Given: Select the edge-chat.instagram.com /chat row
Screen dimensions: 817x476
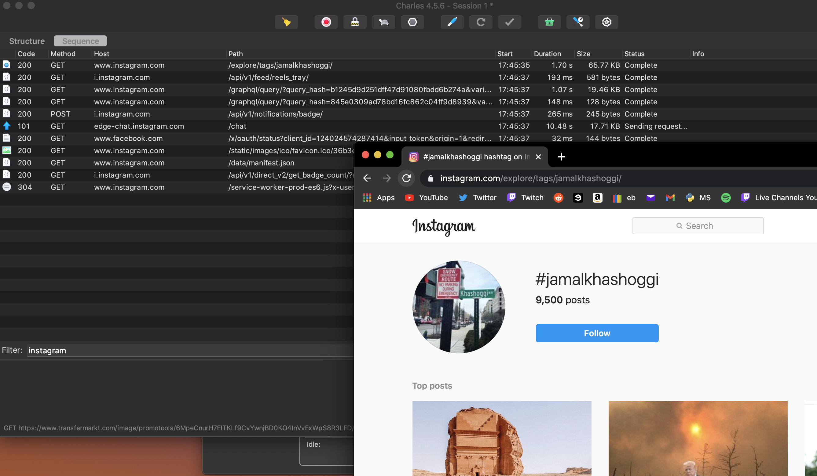Looking at the screenshot, I should [x=408, y=126].
